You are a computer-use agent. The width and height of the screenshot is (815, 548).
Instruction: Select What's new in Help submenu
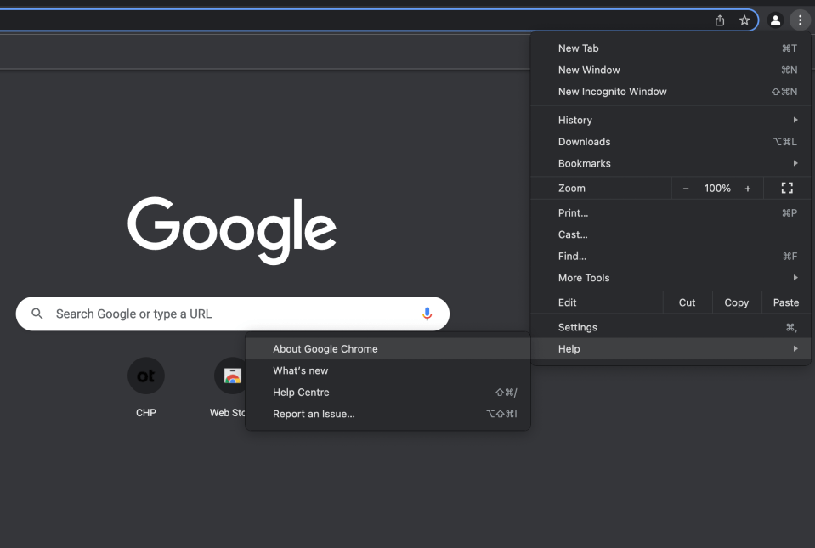388,371
